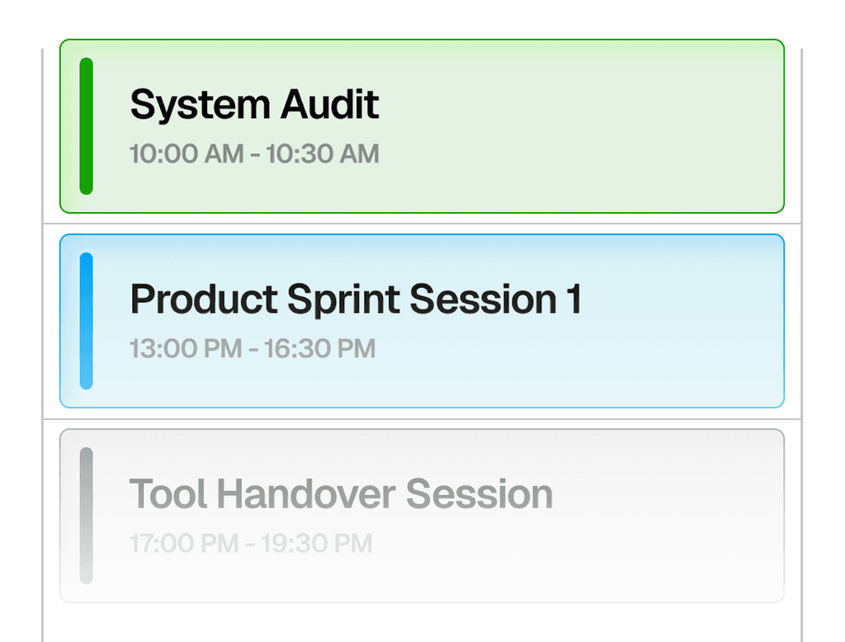Click the 17:00 PM start time
Viewport: 845px width, 642px height.
click(x=184, y=543)
